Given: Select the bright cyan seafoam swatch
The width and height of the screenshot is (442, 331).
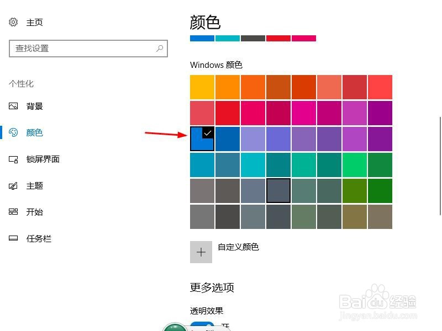Looking at the screenshot, I should [253, 164].
